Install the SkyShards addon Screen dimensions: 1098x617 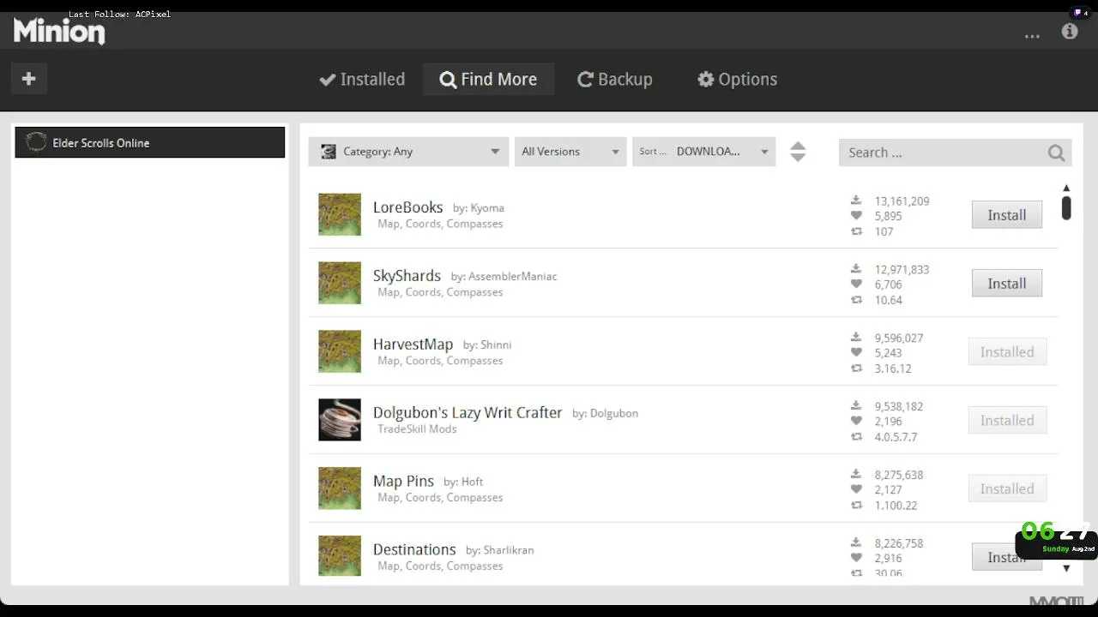click(1007, 284)
